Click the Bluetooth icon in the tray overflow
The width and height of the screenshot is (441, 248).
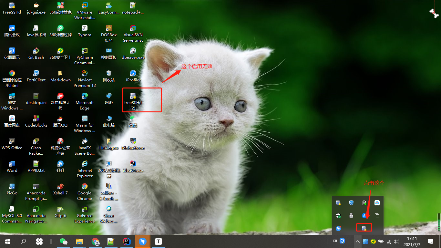[364, 215]
